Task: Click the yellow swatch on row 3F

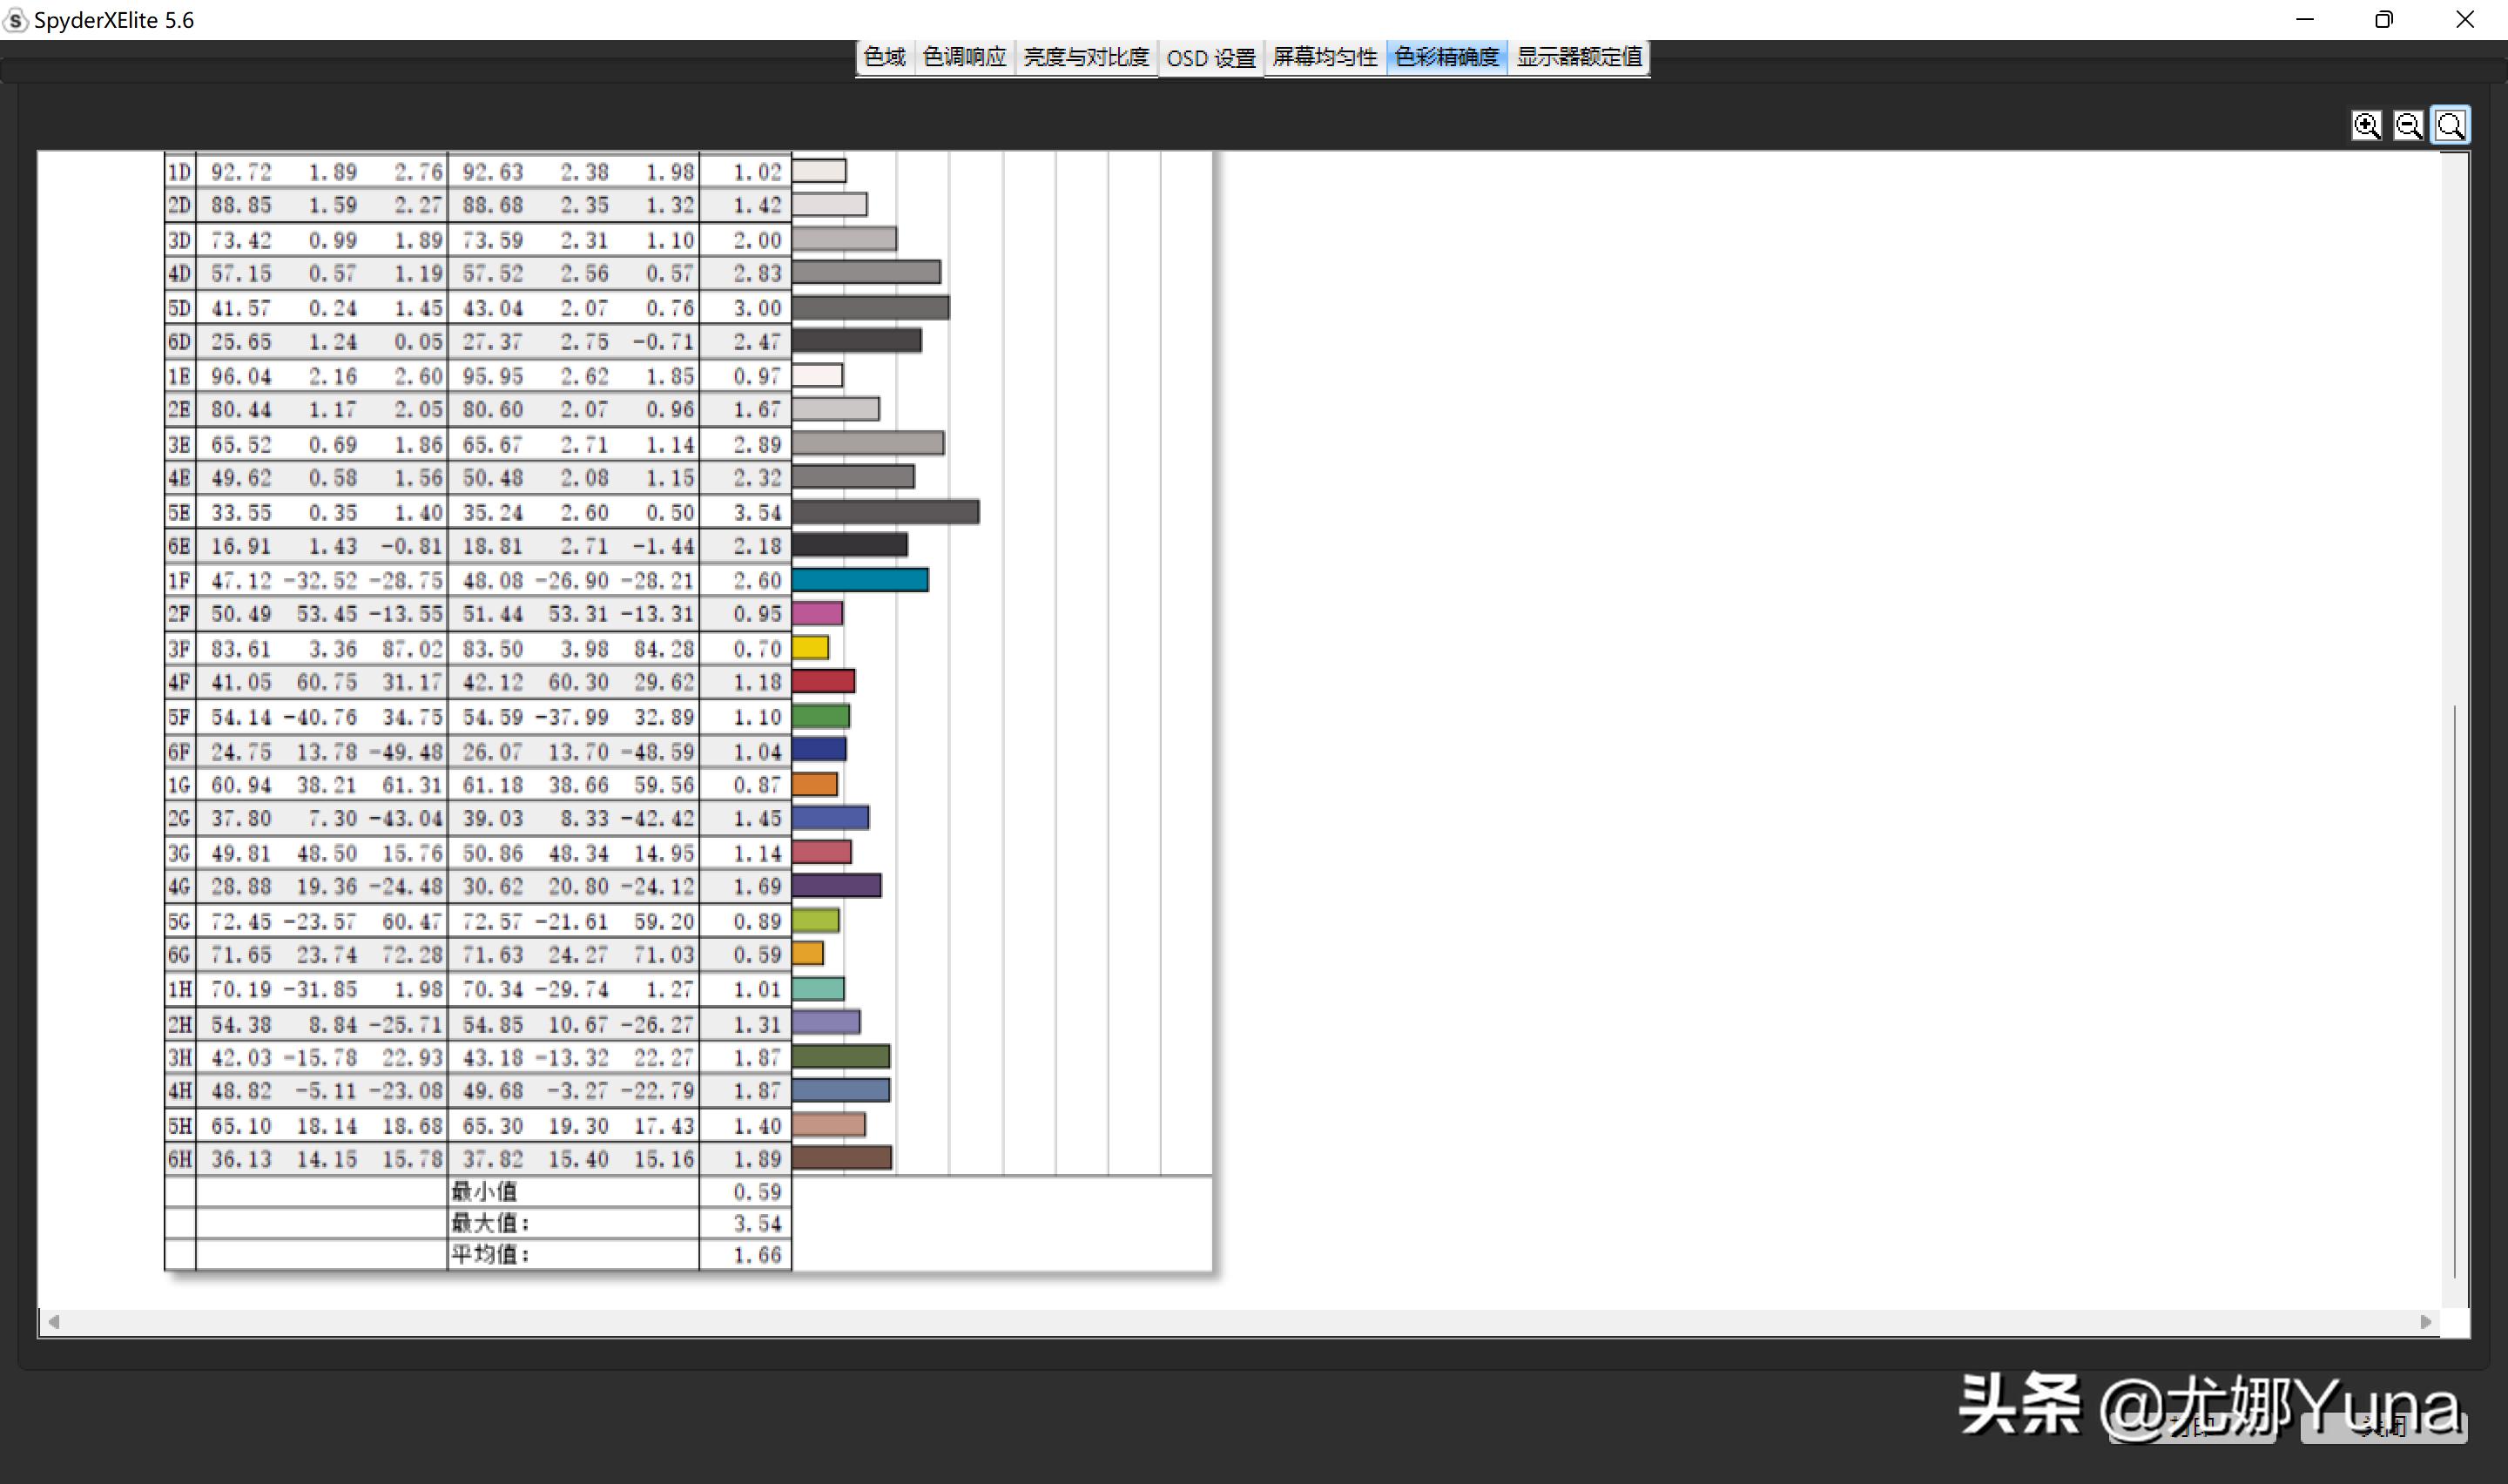Action: pos(812,647)
